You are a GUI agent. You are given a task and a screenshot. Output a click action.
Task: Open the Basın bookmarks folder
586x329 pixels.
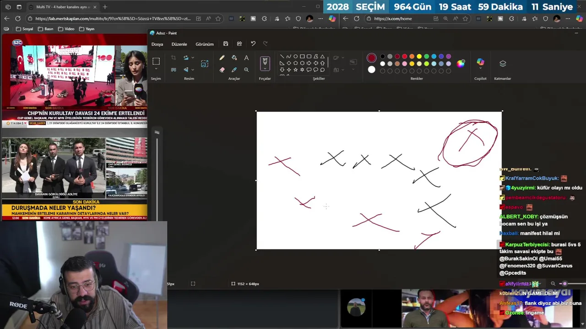pyautogui.click(x=46, y=29)
